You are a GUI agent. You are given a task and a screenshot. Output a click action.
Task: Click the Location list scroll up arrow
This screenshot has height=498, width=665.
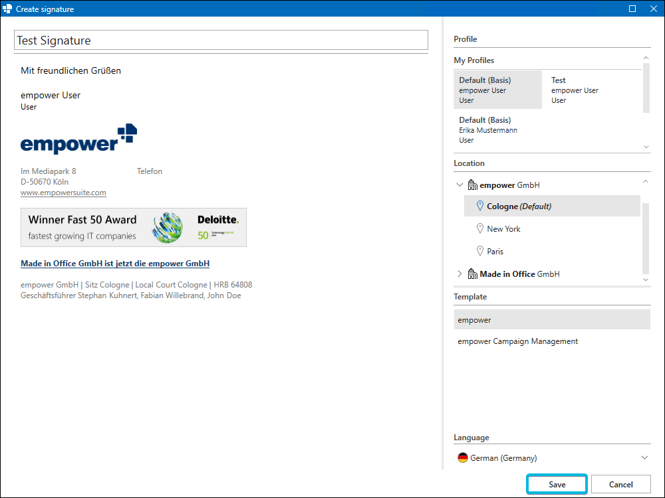tap(646, 181)
